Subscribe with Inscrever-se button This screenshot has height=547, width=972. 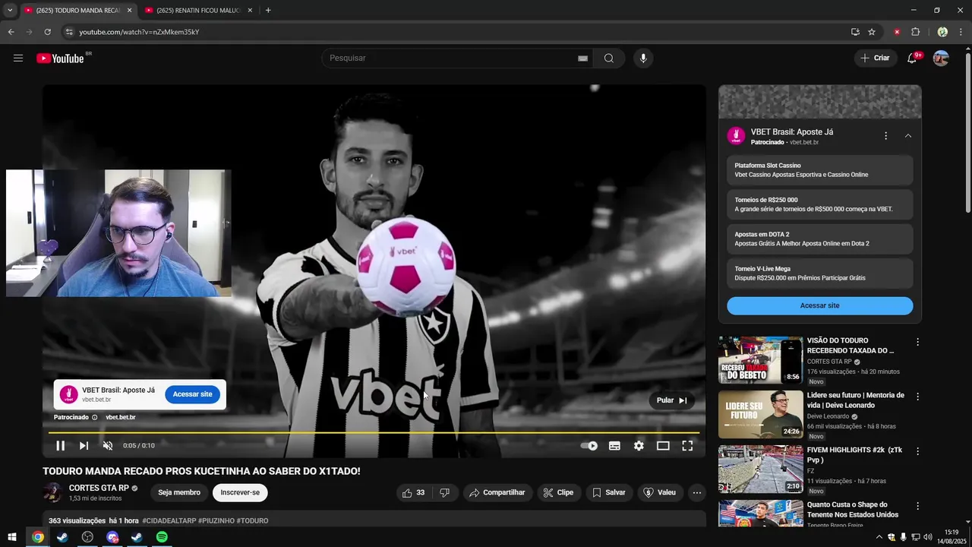240,492
